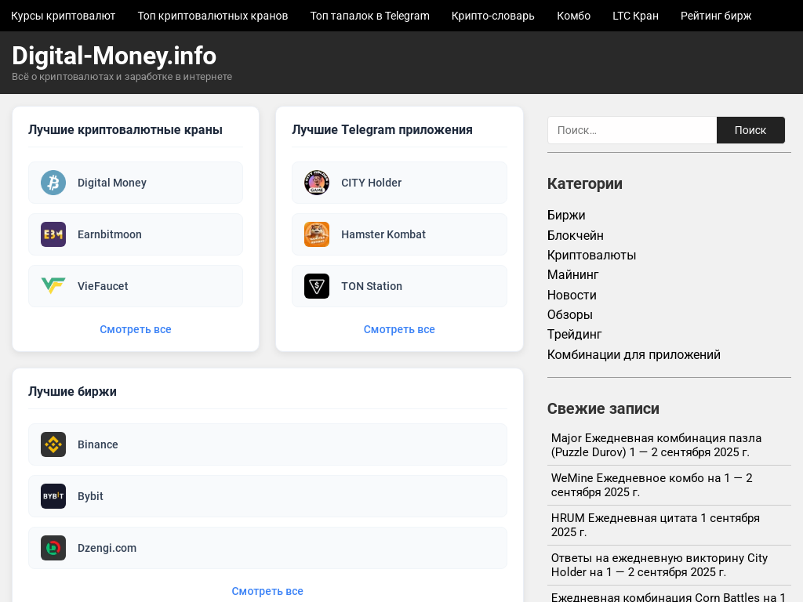This screenshot has width=803, height=602.
Task: Click Смотреть все under Лучшие биржи
Action: pos(267,591)
